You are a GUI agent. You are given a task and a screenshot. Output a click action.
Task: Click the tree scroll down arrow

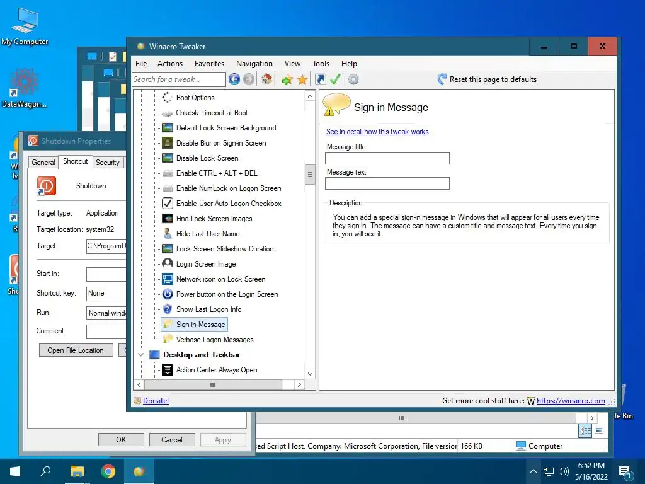click(310, 374)
